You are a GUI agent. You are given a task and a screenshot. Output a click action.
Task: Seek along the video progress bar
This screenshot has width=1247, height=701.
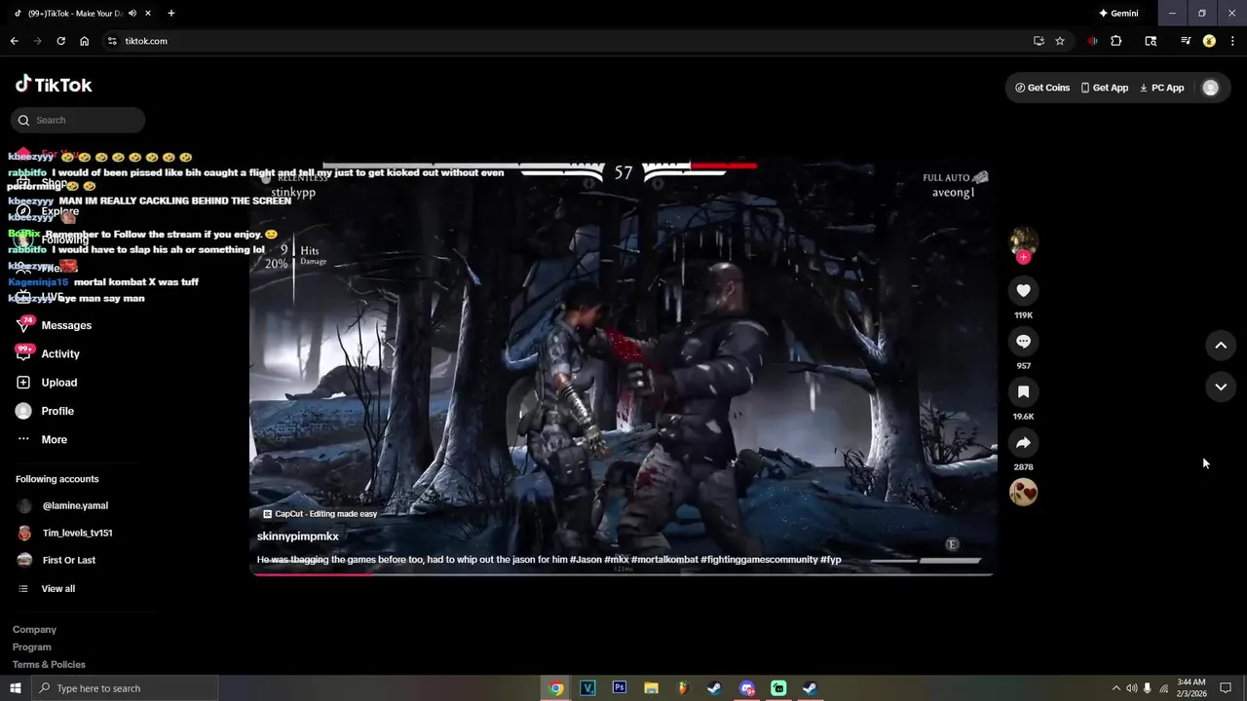622,572
